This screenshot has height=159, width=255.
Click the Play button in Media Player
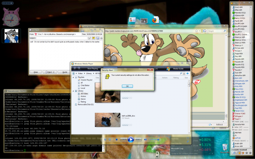click(x=131, y=139)
